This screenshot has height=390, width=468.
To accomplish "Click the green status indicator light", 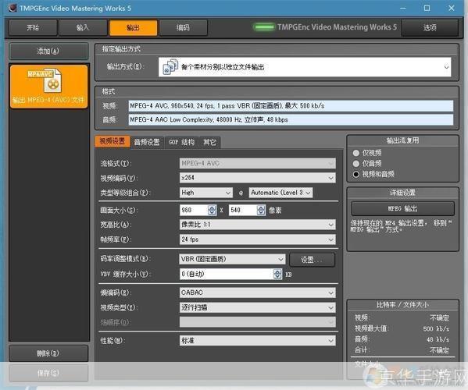I will click(x=264, y=27).
